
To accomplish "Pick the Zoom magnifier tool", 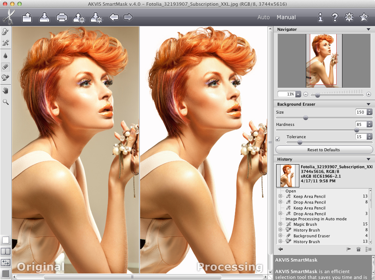I will tap(5, 102).
